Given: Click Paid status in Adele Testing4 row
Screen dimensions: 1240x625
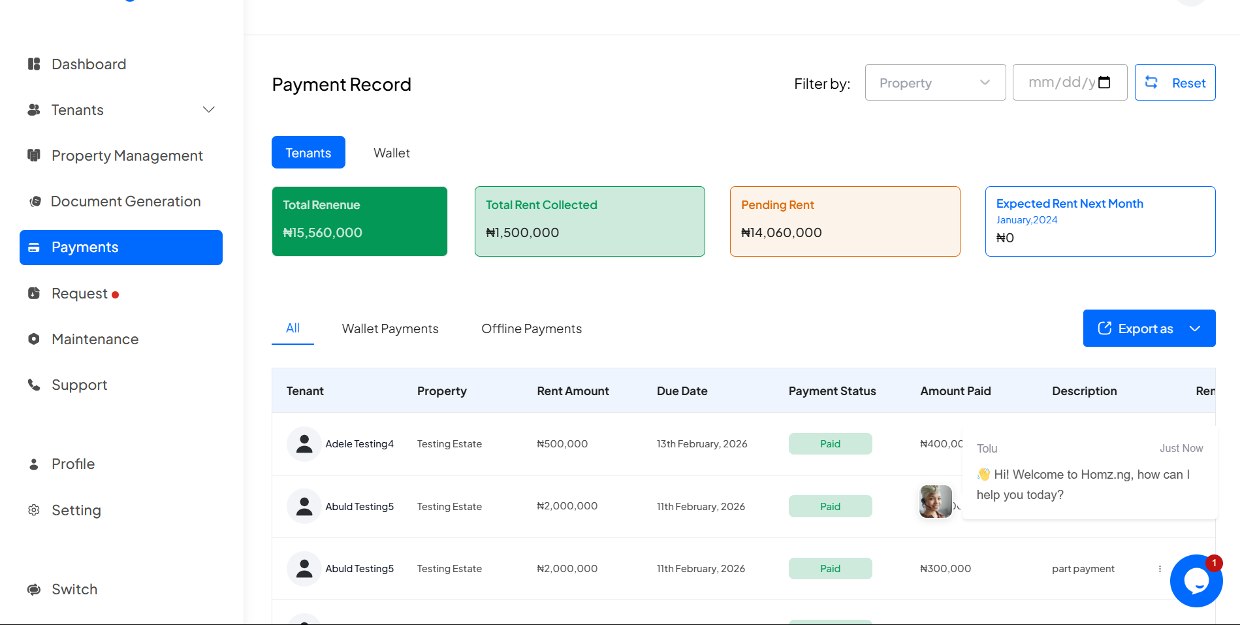Looking at the screenshot, I should point(830,444).
